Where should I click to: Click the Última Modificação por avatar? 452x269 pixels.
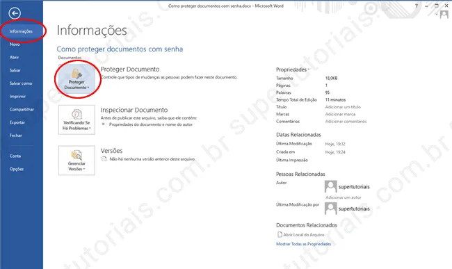pyautogui.click(x=330, y=209)
